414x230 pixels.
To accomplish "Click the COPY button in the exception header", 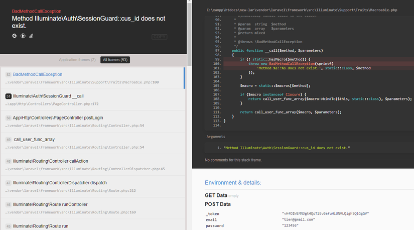I will click(159, 37).
